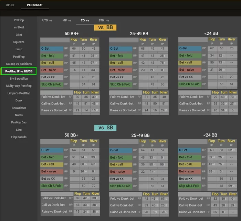Click Skip Cb & Fold label, vs SB <24 BB
Viewport: 241px width, 221px height.
coord(189,186)
